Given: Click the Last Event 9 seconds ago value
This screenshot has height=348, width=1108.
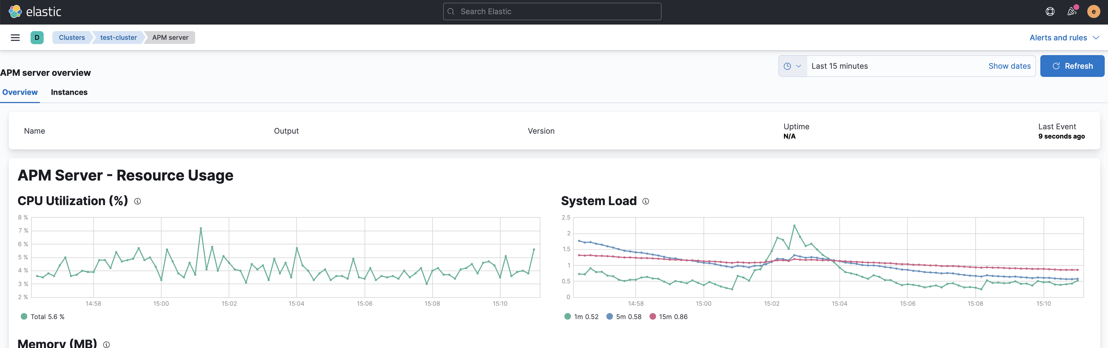Looking at the screenshot, I should (1061, 136).
